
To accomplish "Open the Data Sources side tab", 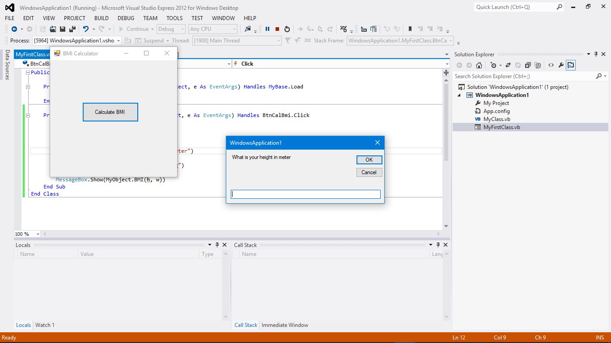I will pos(7,65).
